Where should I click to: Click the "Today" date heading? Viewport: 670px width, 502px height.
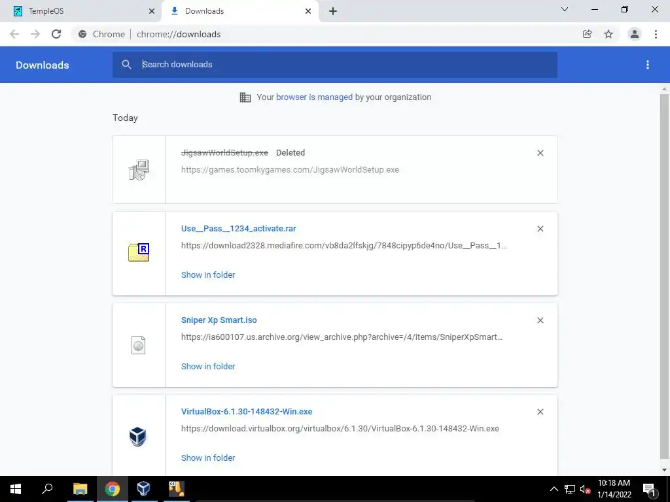coord(125,118)
